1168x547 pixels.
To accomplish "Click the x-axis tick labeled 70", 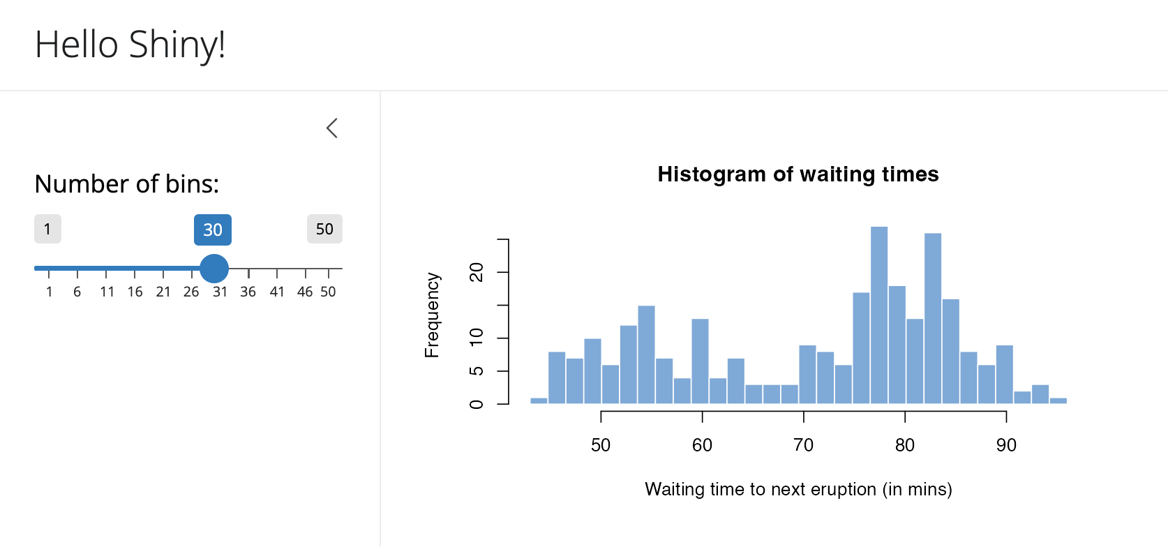I will pos(804,444).
